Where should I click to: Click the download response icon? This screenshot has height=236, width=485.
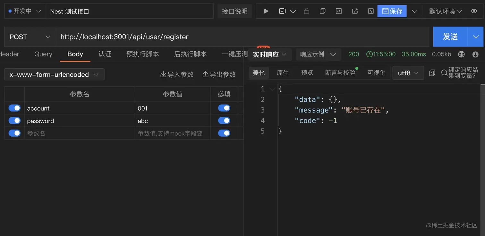pos(475,54)
